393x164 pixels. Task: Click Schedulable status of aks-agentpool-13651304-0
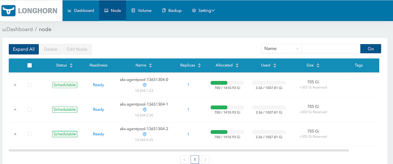click(x=65, y=85)
